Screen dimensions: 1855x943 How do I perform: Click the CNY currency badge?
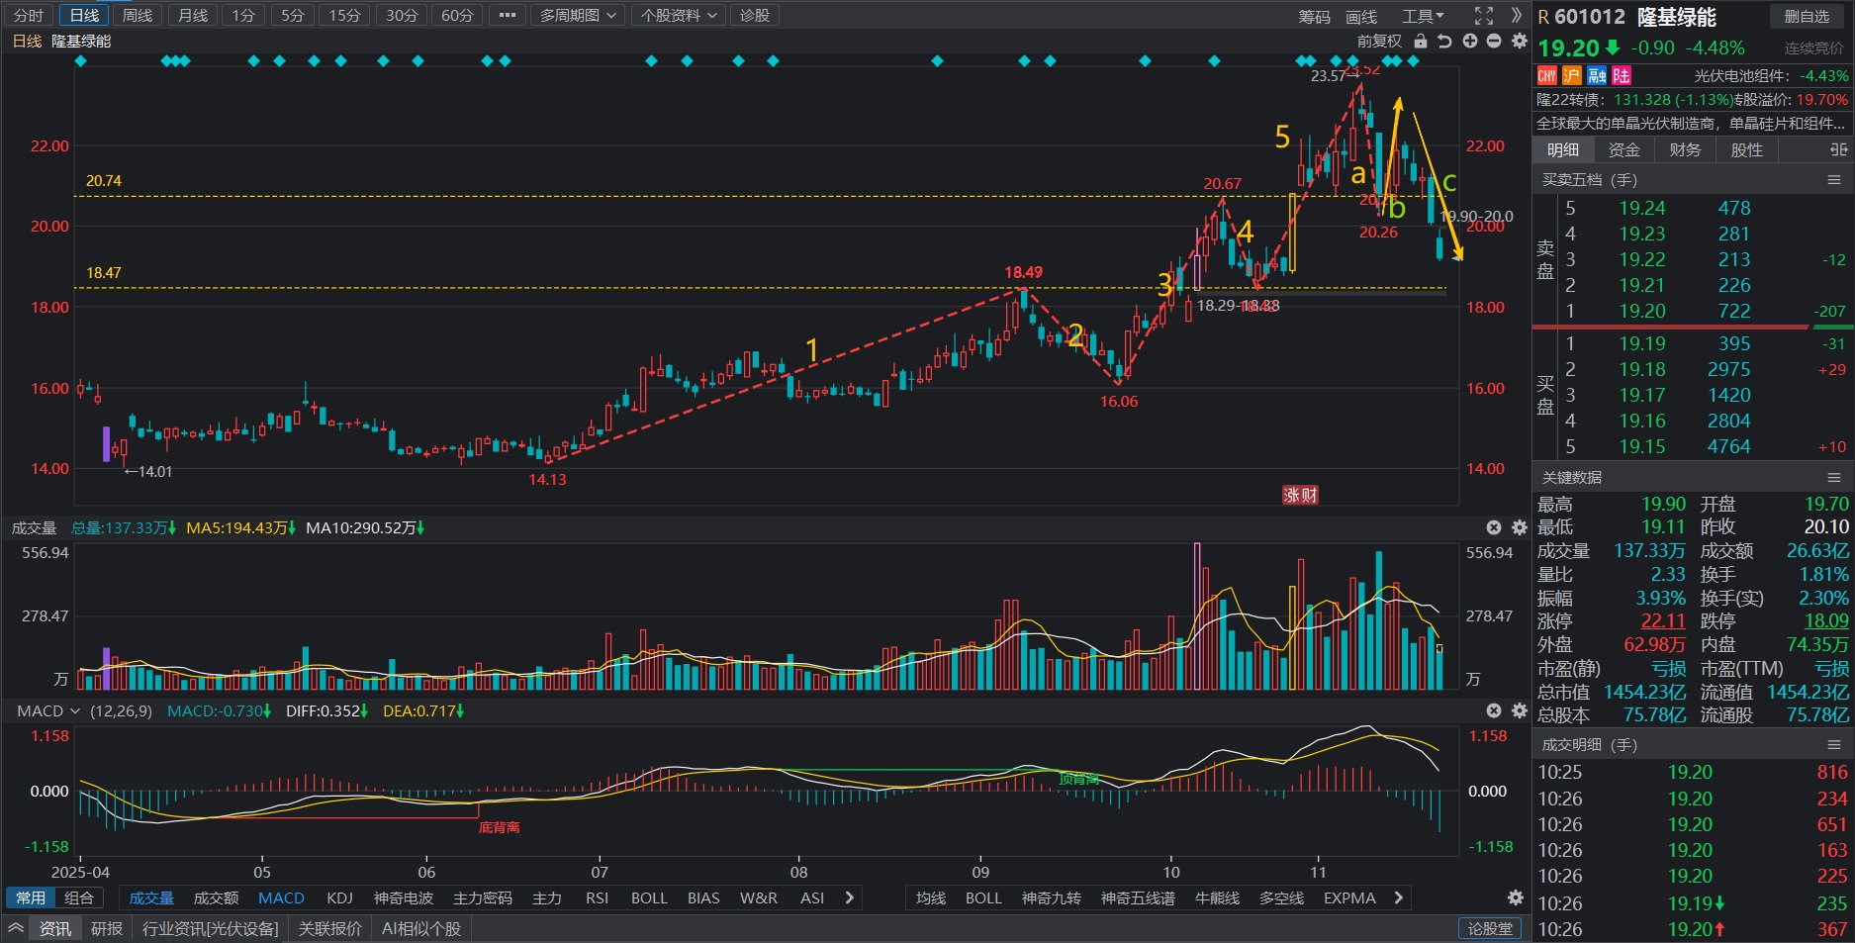click(1547, 76)
